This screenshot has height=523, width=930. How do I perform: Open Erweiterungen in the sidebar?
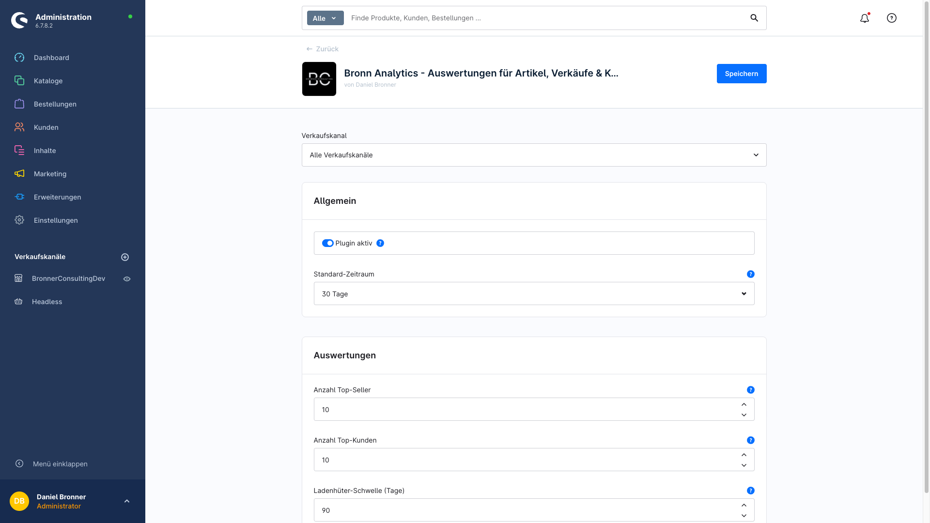pyautogui.click(x=57, y=197)
